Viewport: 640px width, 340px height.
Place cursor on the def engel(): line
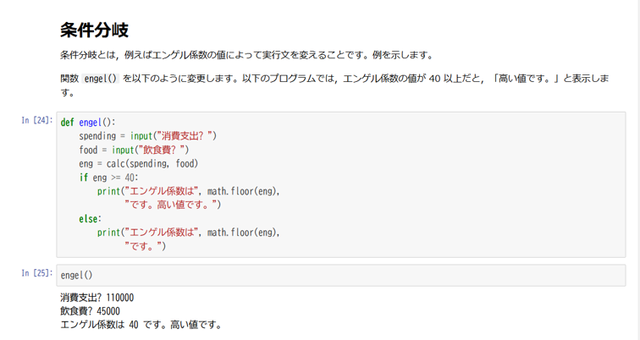88,122
